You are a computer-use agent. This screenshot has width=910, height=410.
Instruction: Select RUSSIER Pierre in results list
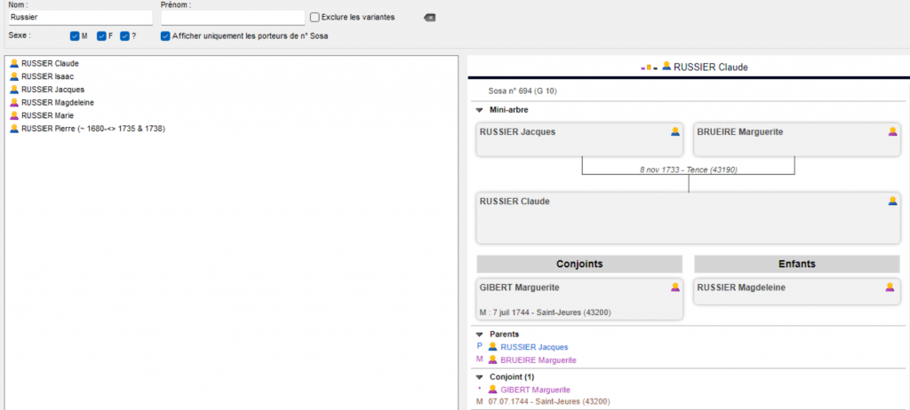tap(92, 129)
